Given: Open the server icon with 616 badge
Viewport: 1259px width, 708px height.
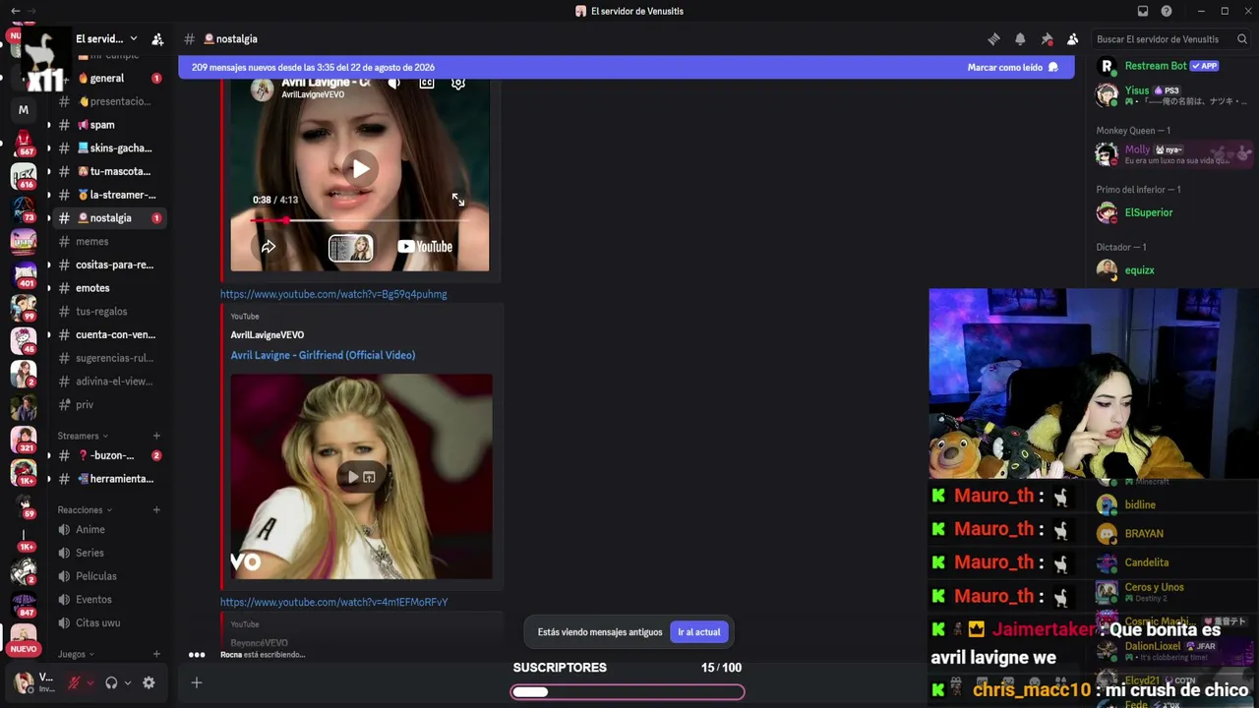Looking at the screenshot, I should (x=24, y=177).
